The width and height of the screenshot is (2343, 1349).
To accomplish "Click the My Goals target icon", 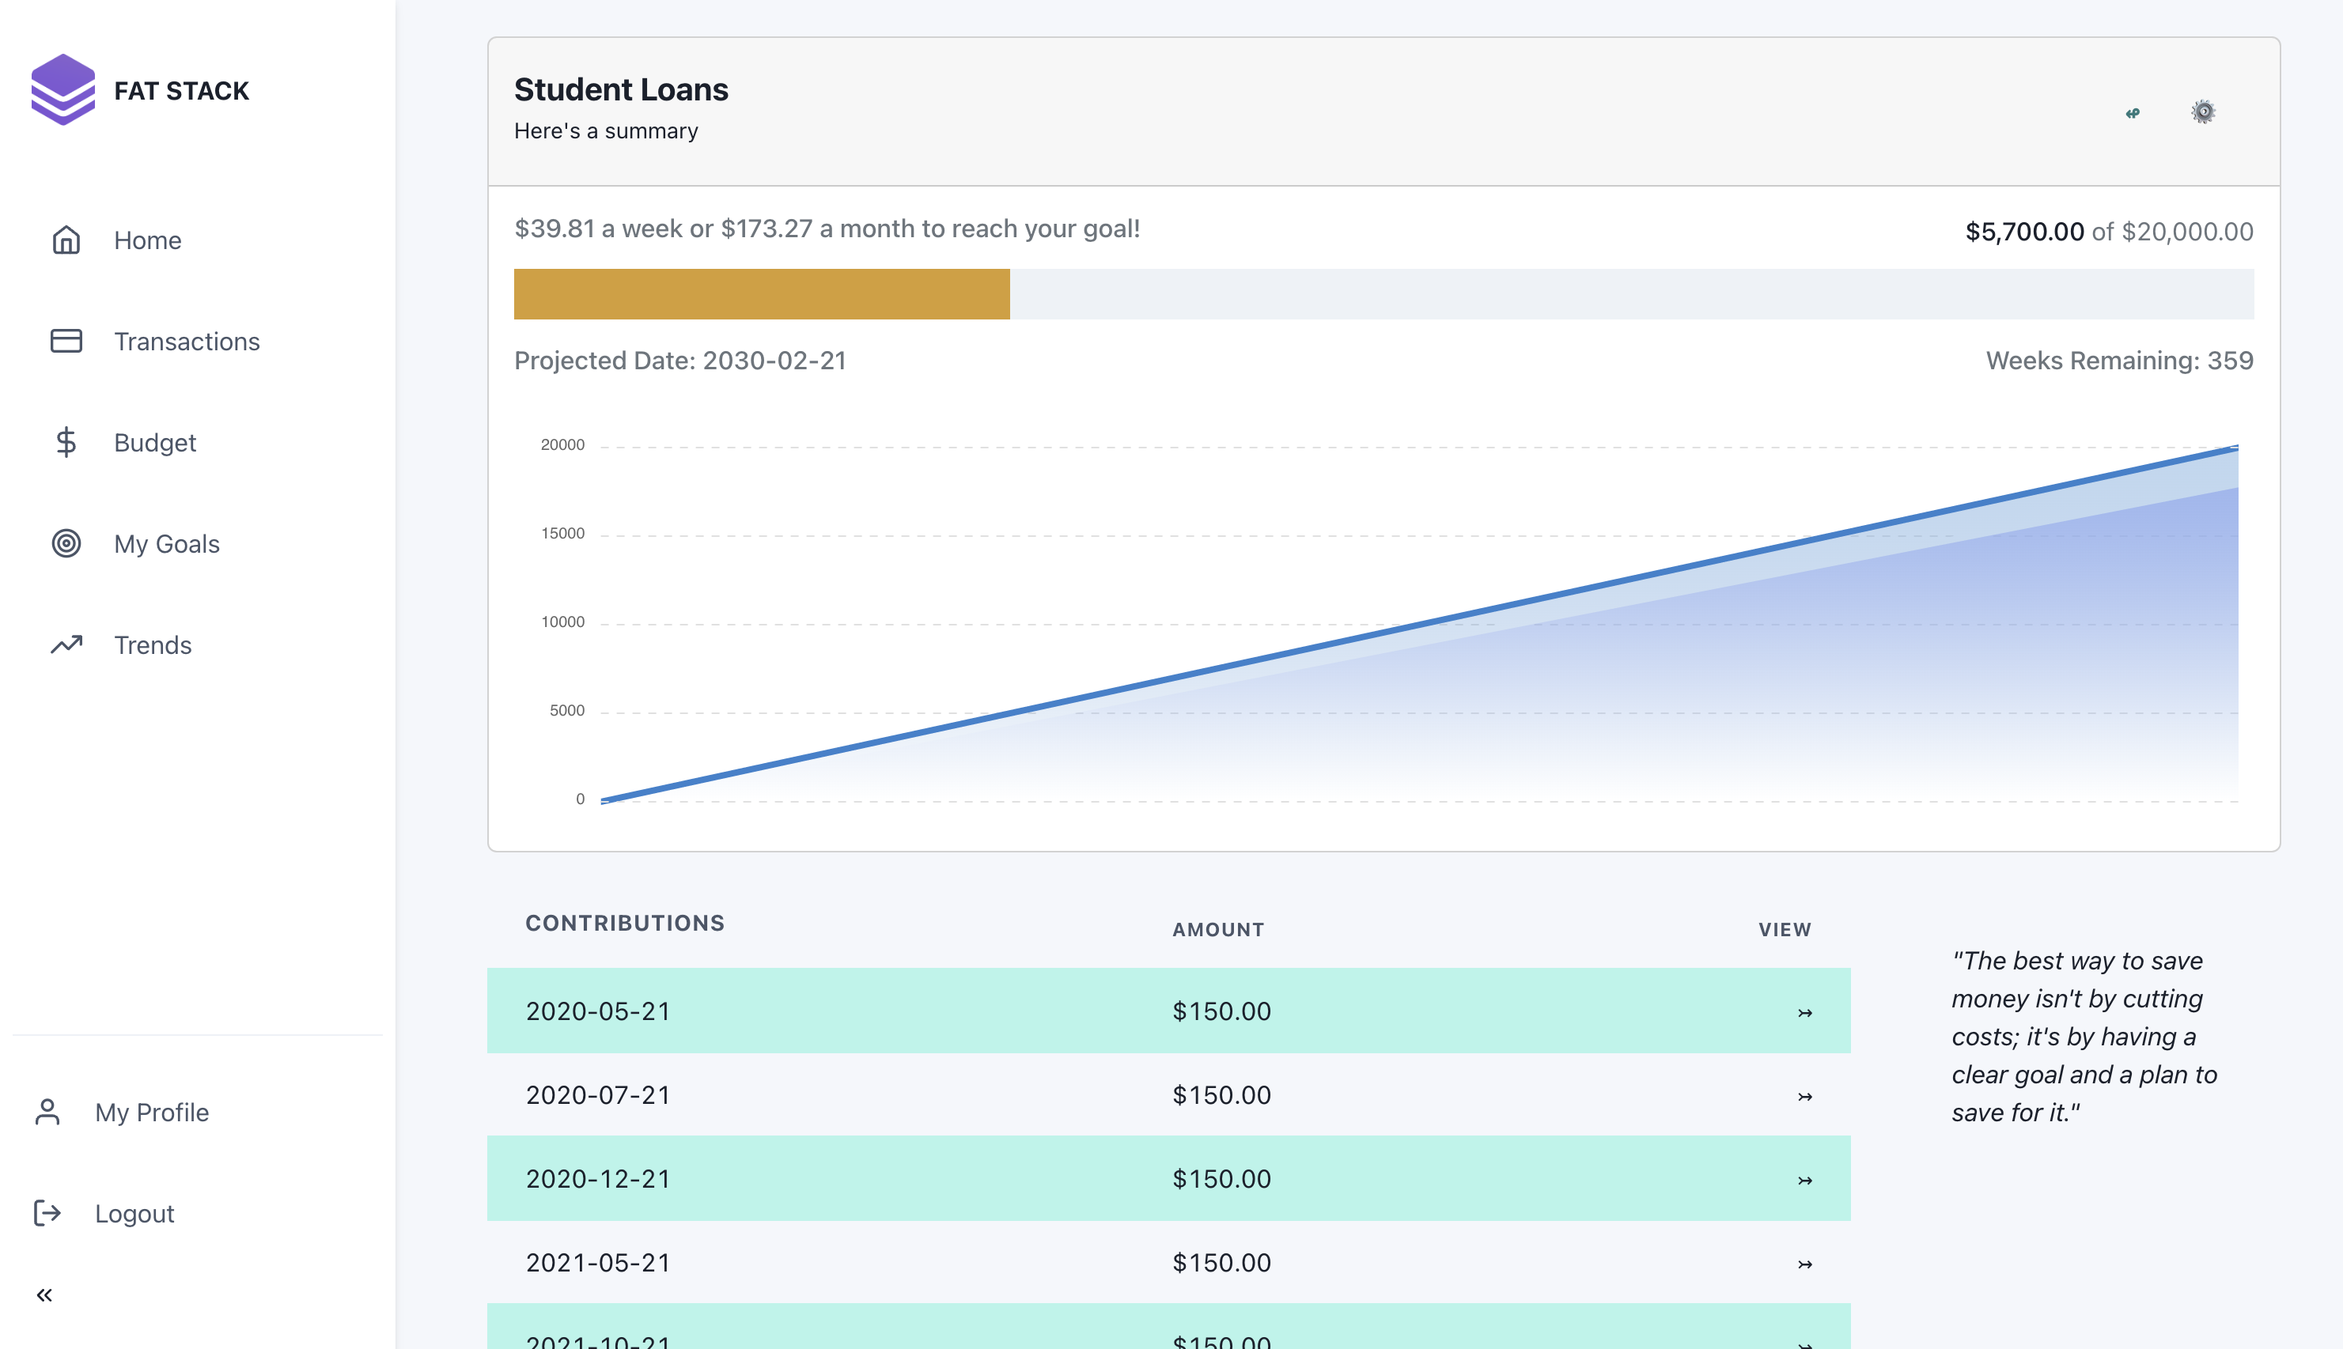I will click(66, 544).
